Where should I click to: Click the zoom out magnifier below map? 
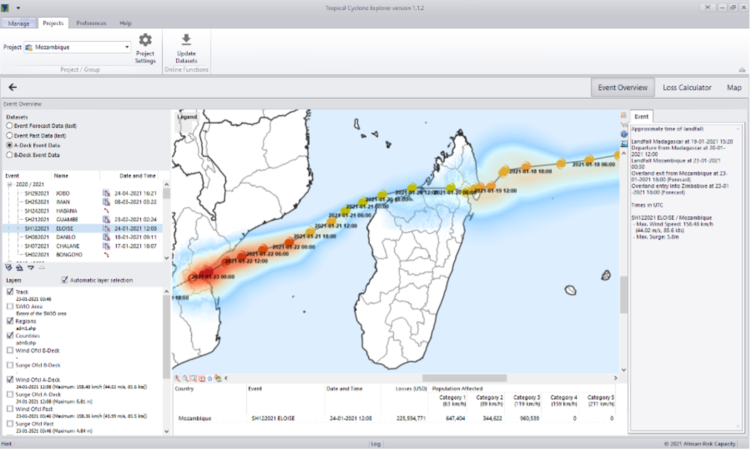click(x=185, y=378)
